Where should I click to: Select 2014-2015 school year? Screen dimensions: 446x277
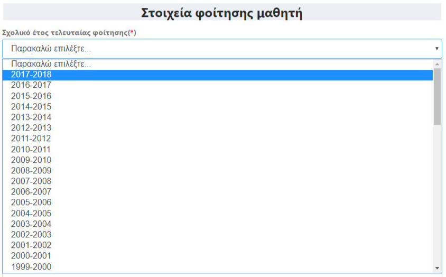tap(31, 107)
